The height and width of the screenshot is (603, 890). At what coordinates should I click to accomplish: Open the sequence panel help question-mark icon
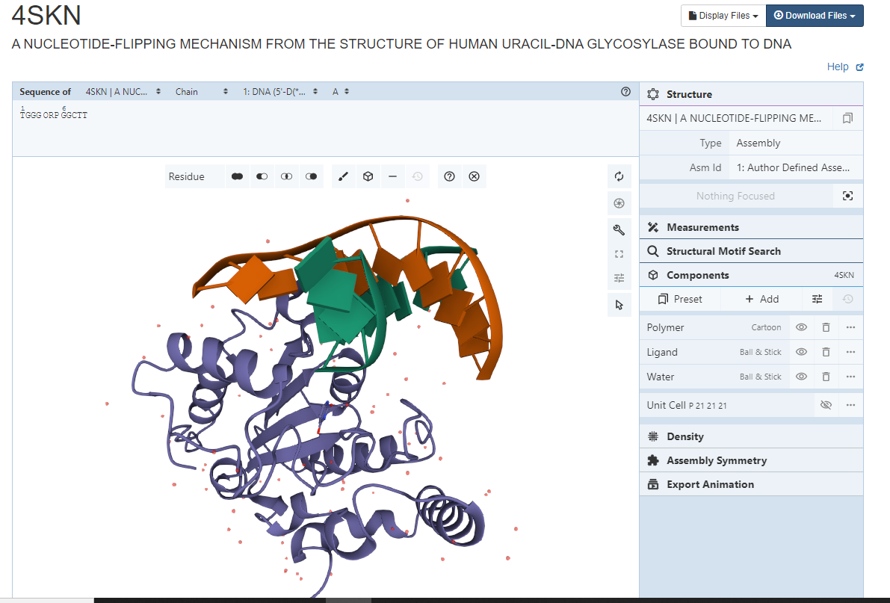[x=625, y=91]
